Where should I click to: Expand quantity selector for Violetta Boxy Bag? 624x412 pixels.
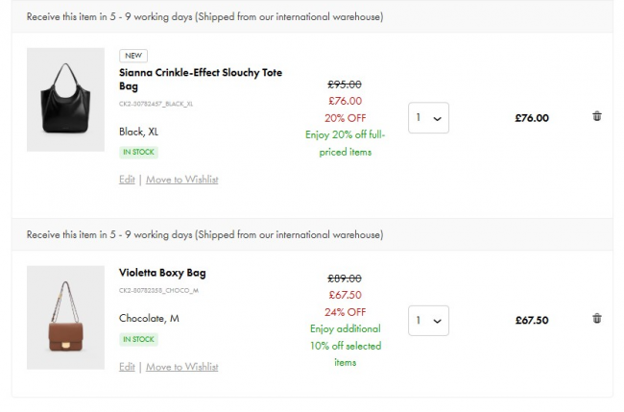428,320
